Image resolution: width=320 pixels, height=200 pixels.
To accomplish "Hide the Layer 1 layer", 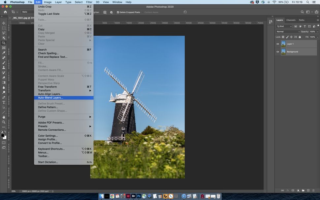I will pyautogui.click(x=277, y=44).
